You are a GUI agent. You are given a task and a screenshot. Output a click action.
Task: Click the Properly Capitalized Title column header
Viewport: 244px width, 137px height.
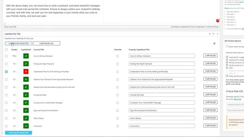[x=139, y=49]
